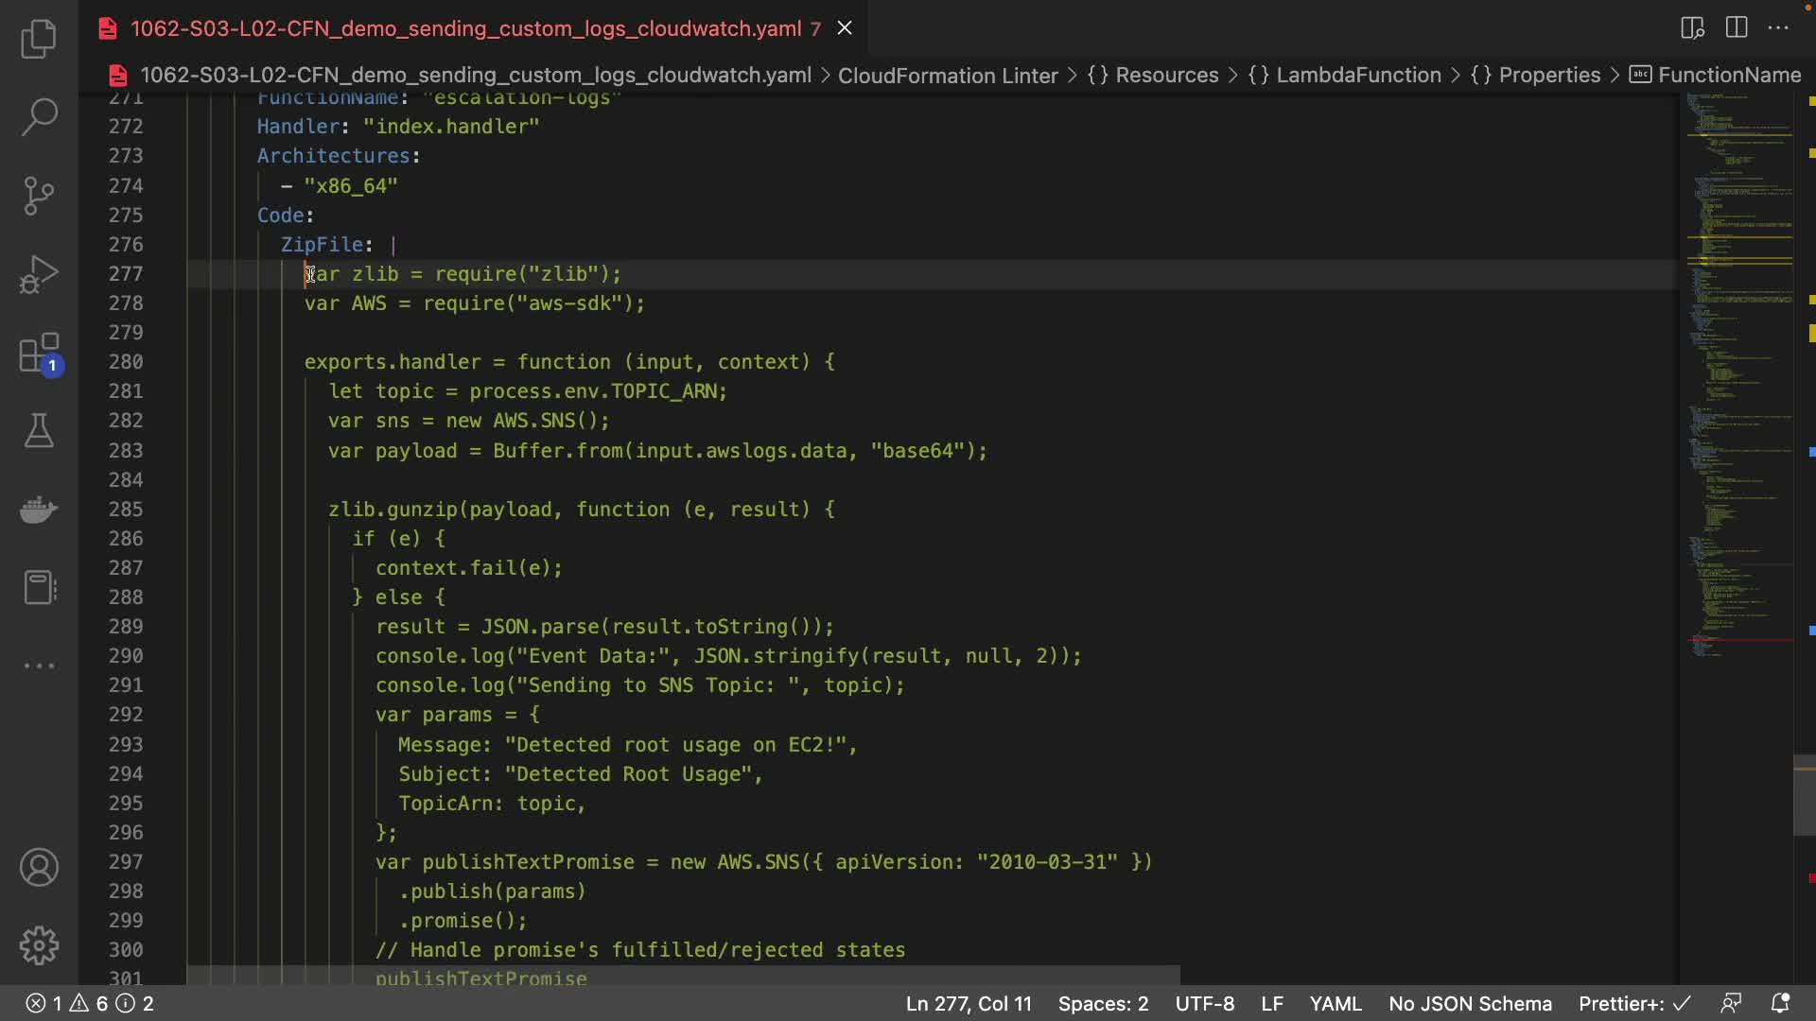This screenshot has width=1816, height=1021.
Task: Toggle Prettier formatter status item
Action: [x=1633, y=1003]
